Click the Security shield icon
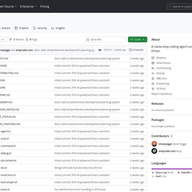Image resolution: width=192 pixels, height=192 pixels. 34,28
